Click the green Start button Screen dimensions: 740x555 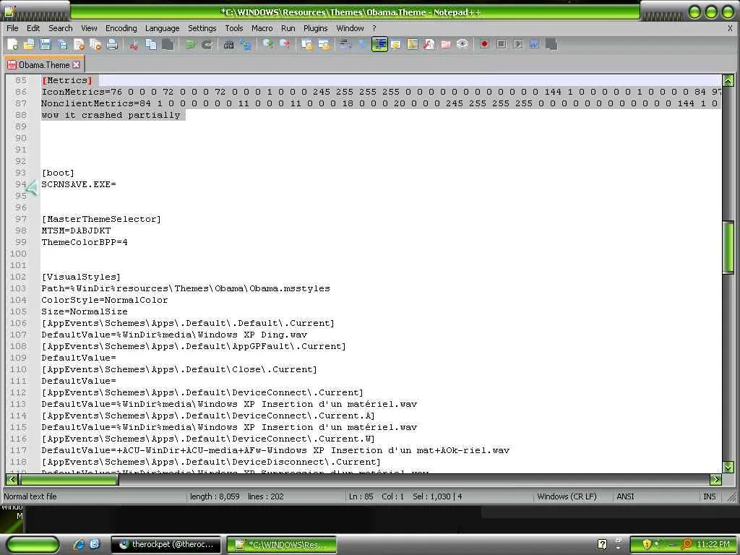click(33, 545)
